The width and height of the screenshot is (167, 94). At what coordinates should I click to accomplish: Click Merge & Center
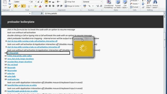coord(72,6)
